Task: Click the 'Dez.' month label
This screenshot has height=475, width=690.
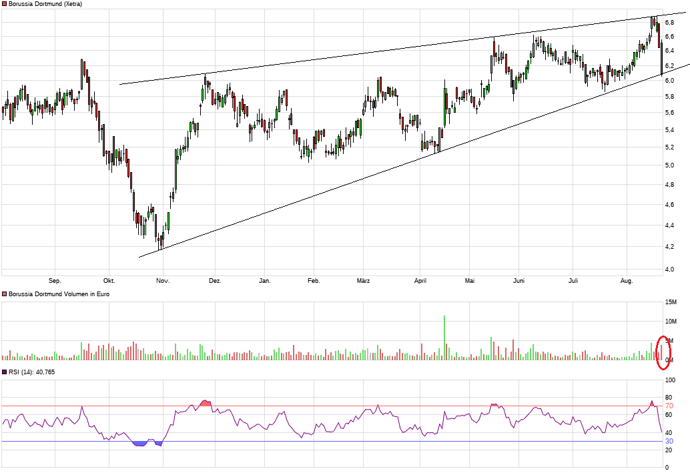Action: point(215,281)
